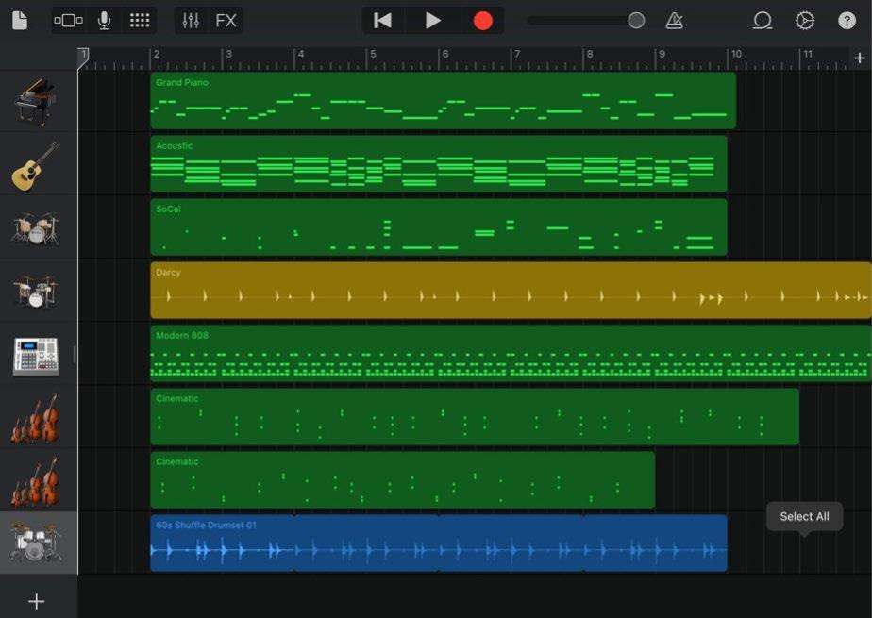This screenshot has height=618, width=872.
Task: Select the shorter Cinematic region
Action: 403,479
